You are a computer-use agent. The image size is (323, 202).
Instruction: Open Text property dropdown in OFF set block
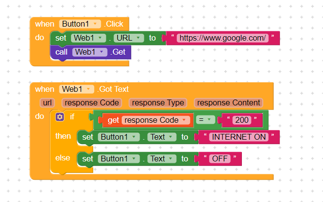(x=162, y=159)
